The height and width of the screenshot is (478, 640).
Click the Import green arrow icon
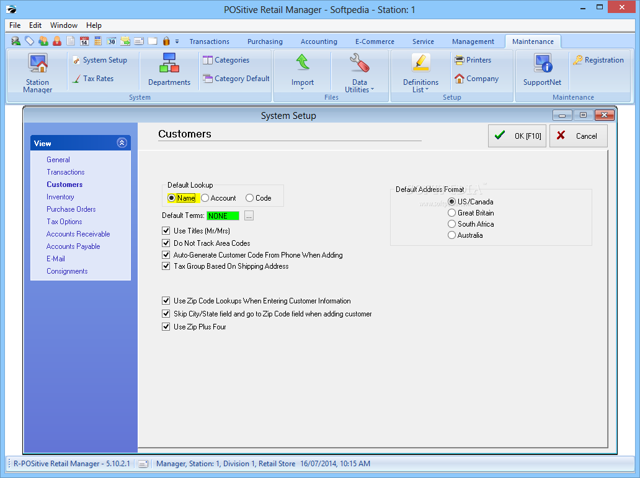(303, 63)
